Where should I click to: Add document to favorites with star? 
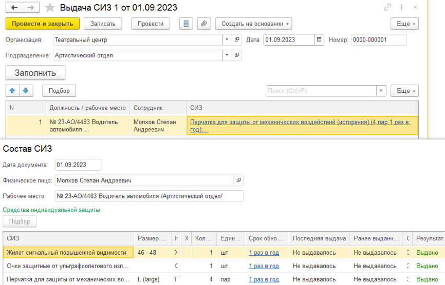pos(50,8)
